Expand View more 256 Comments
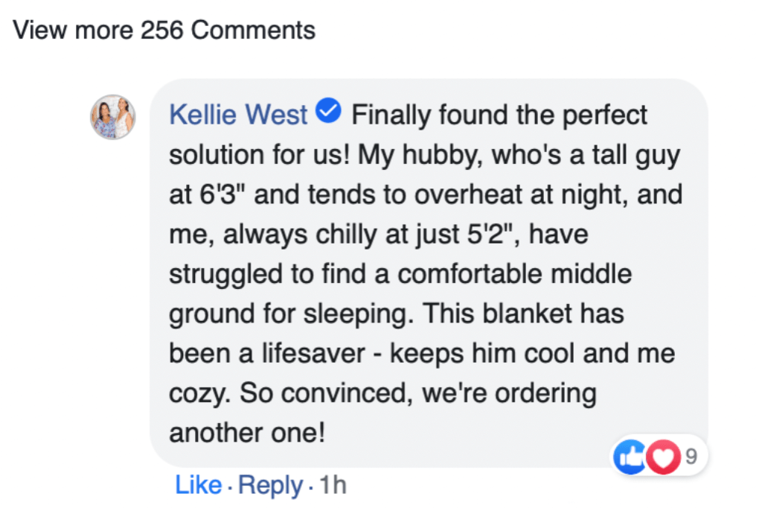 point(164,31)
